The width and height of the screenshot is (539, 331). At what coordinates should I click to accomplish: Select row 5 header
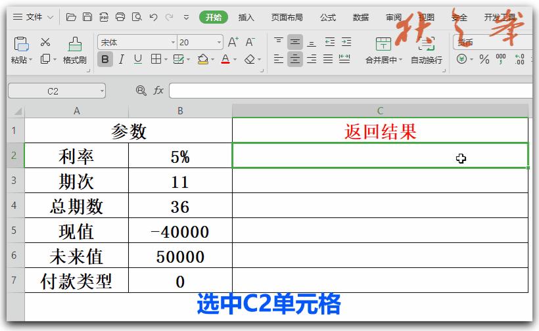click(x=14, y=230)
